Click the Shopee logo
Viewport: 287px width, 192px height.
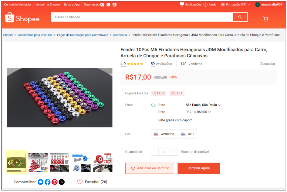pos(22,18)
